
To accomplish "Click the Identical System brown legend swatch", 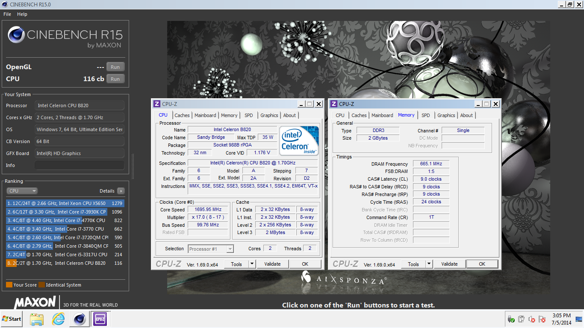I will point(41,285).
